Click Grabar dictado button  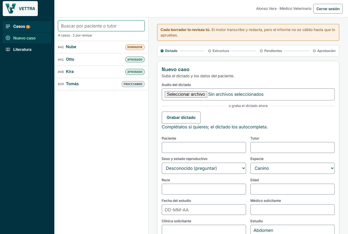click(x=181, y=118)
